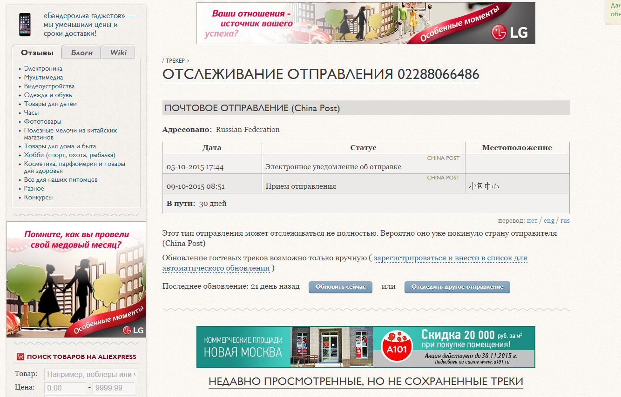621x397 pixels.
Task: Click the registration link for automatic updates
Action: coord(450,258)
